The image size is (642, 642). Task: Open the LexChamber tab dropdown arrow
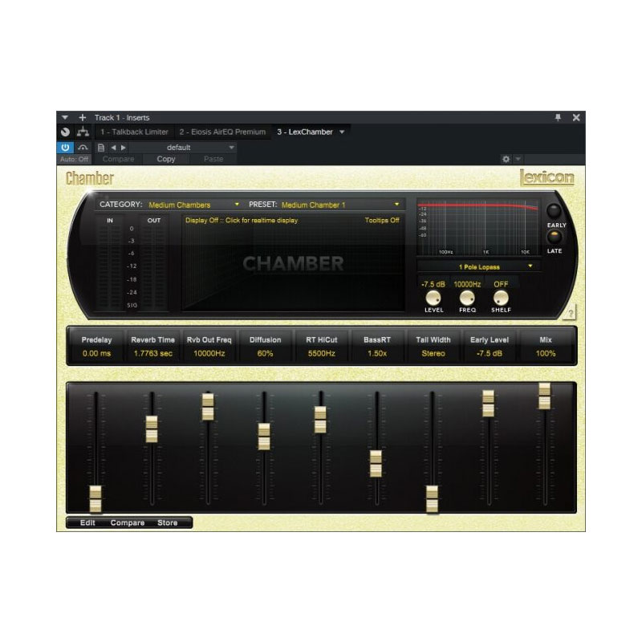[x=342, y=132]
